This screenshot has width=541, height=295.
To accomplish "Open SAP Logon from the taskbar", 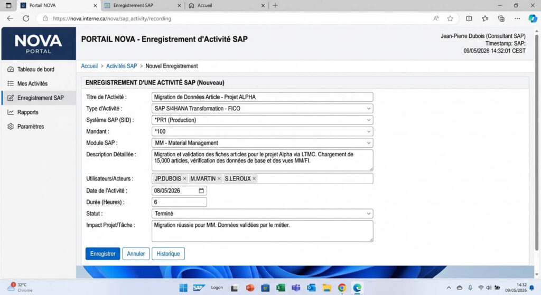I will 199,288.
